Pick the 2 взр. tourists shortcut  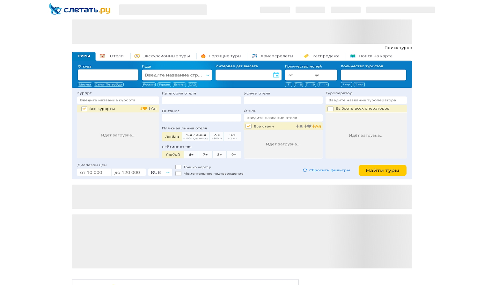click(x=359, y=84)
